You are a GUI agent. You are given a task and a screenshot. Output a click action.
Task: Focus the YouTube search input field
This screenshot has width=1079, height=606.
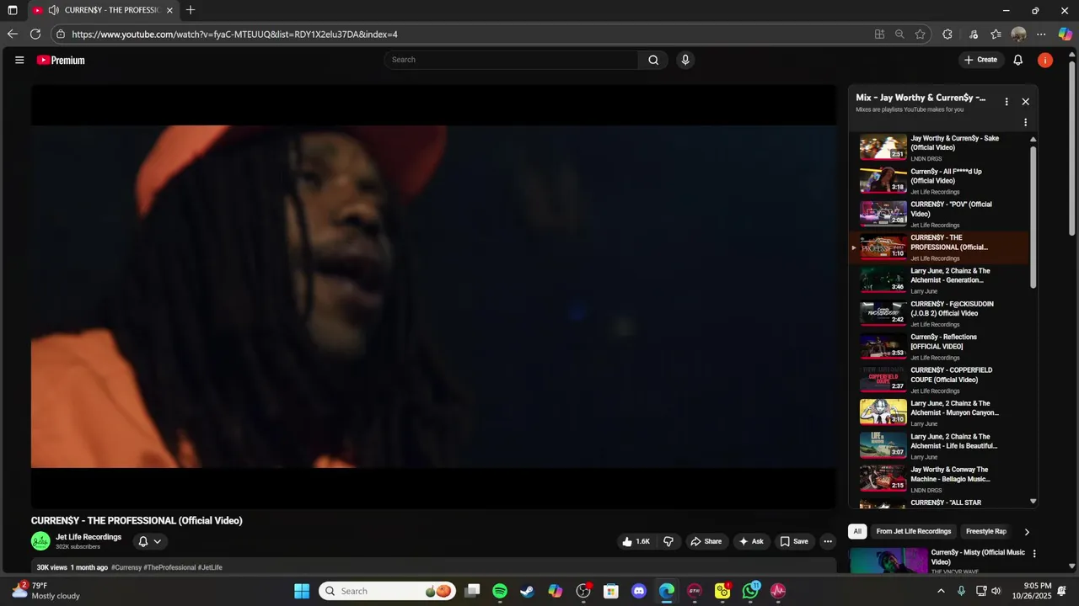(x=511, y=60)
